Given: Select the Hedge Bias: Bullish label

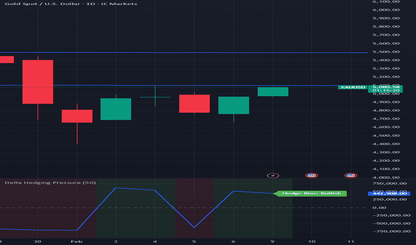Looking at the screenshot, I should click(x=311, y=193).
